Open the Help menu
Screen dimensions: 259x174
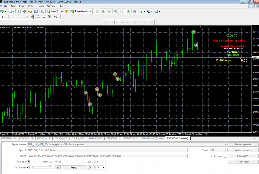point(61,6)
